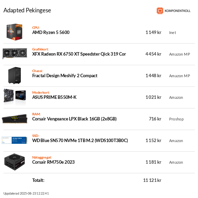This screenshot has width=198, height=198.
Task: Select the Fractal Design case picture
Action: point(14,75)
